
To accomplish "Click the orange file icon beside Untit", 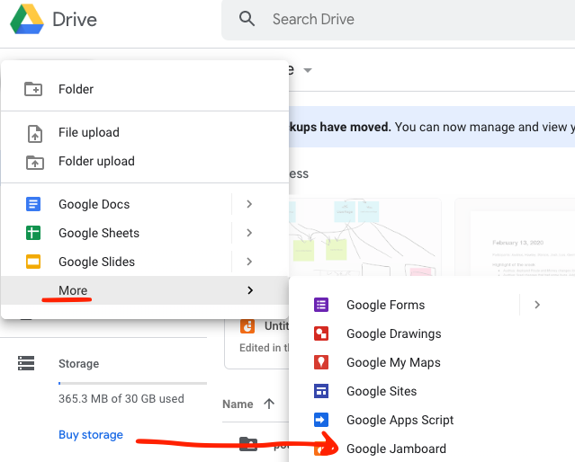I will point(247,326).
